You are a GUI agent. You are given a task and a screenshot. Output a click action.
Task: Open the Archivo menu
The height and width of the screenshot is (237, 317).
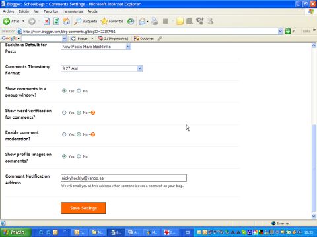tap(9, 11)
